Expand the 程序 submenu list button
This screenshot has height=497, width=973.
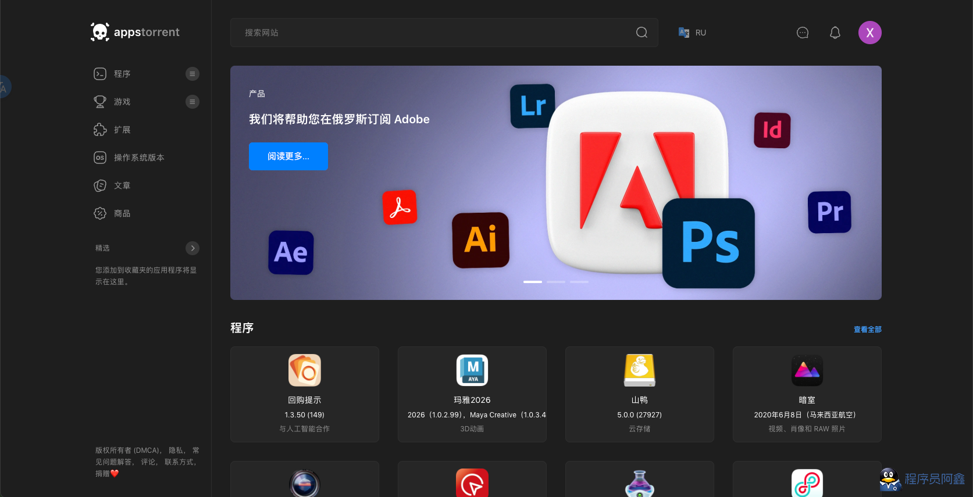[x=193, y=74]
